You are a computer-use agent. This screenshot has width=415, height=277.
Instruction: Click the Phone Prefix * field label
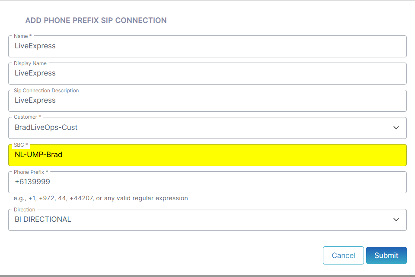pos(31,172)
